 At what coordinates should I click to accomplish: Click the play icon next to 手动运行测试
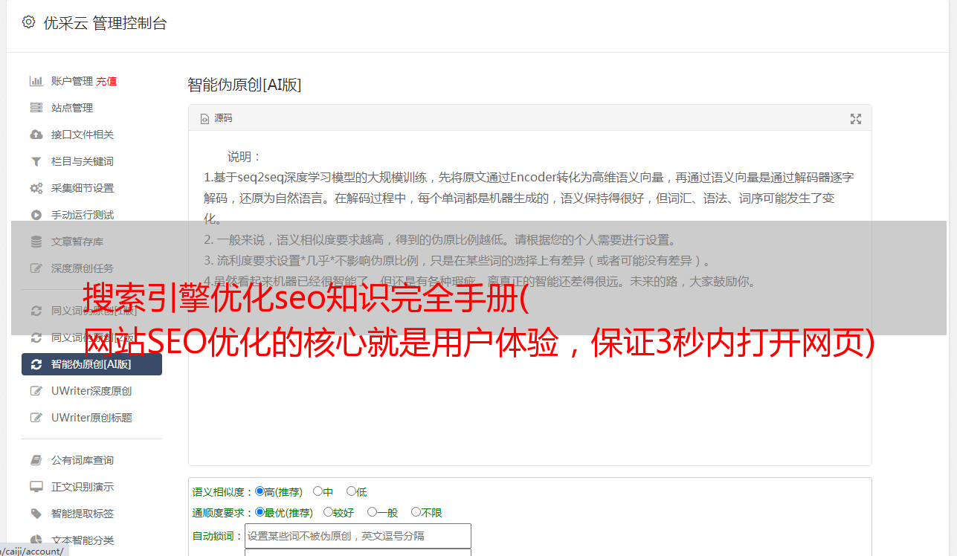[36, 215]
